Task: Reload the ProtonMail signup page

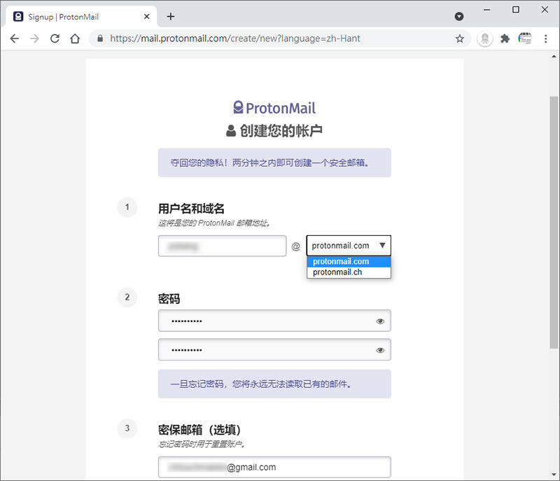Action: coord(55,39)
